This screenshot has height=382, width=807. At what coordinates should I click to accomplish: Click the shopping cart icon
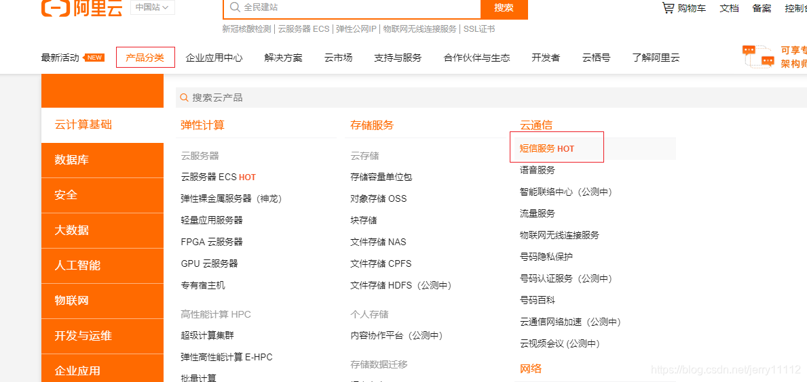pos(668,7)
